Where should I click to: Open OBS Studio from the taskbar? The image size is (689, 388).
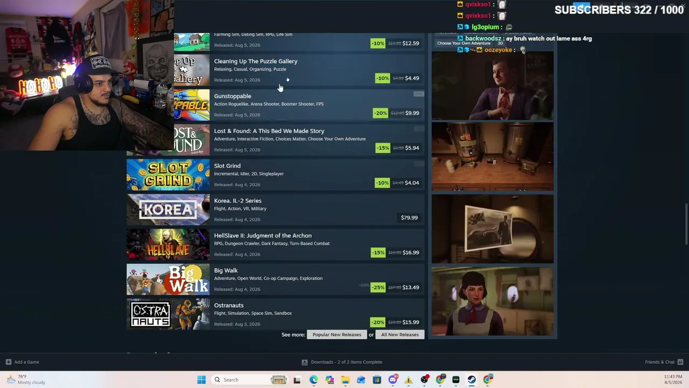click(x=425, y=380)
